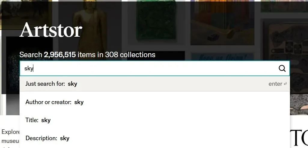Pick the 'Title: sky' search suggestion
308x148 pixels.
pos(154,120)
